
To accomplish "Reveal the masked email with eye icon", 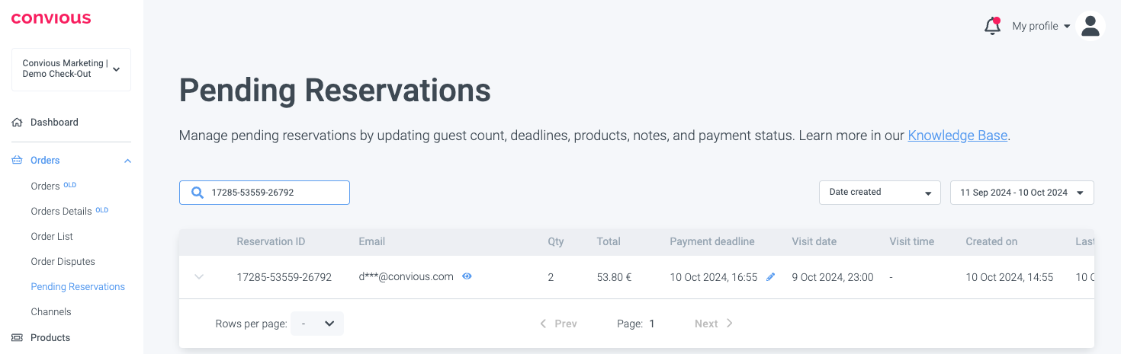I will click(x=467, y=276).
